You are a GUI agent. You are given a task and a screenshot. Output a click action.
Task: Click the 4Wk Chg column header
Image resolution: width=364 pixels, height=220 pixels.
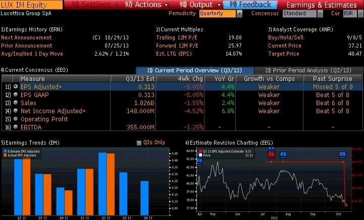coord(180,78)
